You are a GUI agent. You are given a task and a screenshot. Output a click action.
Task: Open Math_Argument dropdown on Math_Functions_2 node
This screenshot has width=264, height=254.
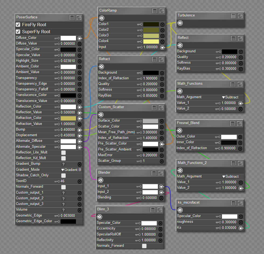(231, 176)
